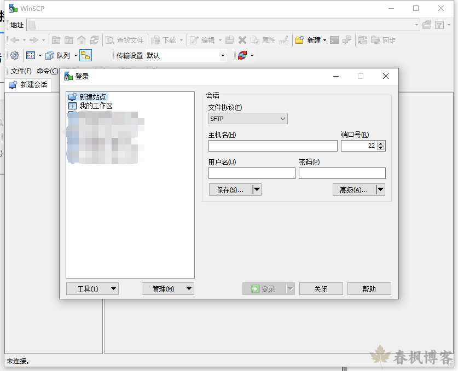Open the terminal console icon
The width and height of the screenshot is (458, 371).
pyautogui.click(x=334, y=40)
